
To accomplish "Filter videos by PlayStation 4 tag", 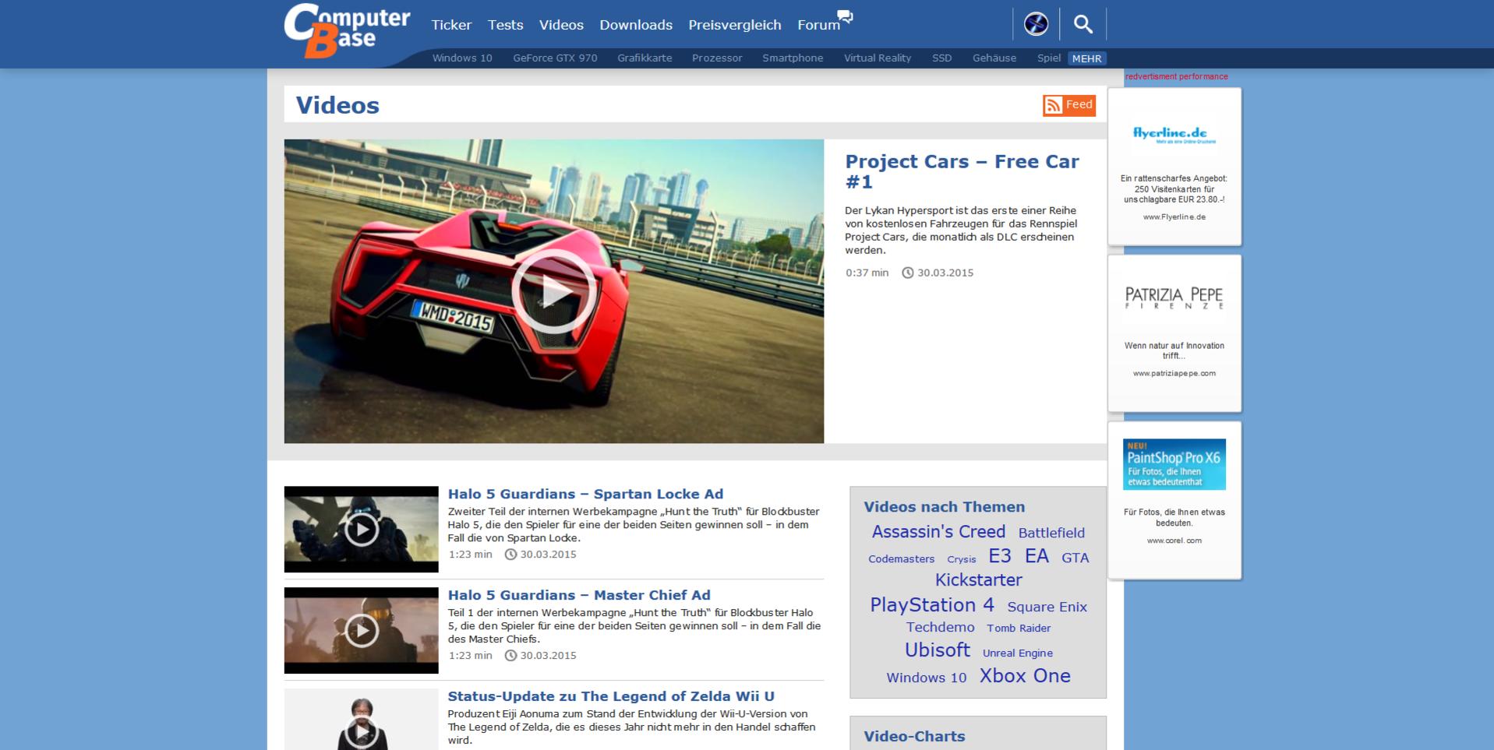I will click(932, 605).
